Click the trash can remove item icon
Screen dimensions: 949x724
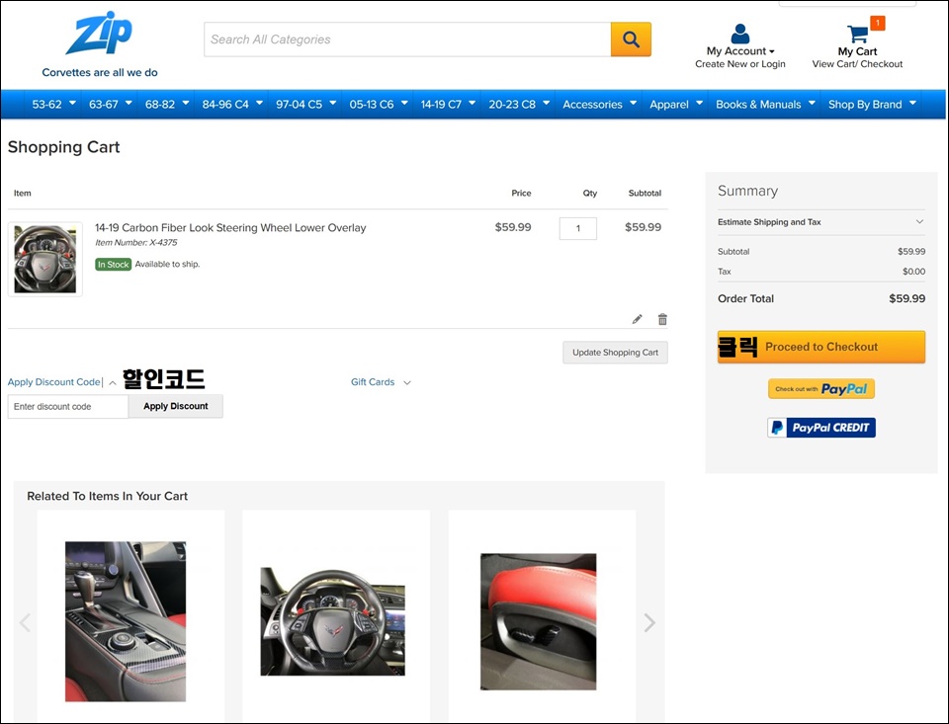(x=662, y=319)
